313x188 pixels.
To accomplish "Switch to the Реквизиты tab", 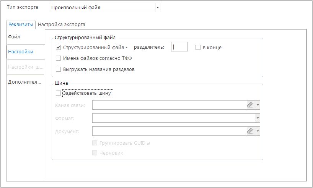I will (x=21, y=24).
